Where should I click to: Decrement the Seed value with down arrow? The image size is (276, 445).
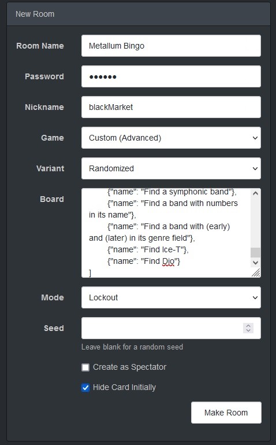pos(248,330)
